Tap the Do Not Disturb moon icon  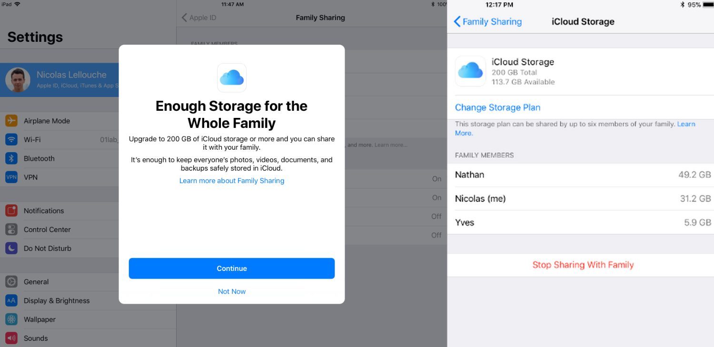coord(11,248)
